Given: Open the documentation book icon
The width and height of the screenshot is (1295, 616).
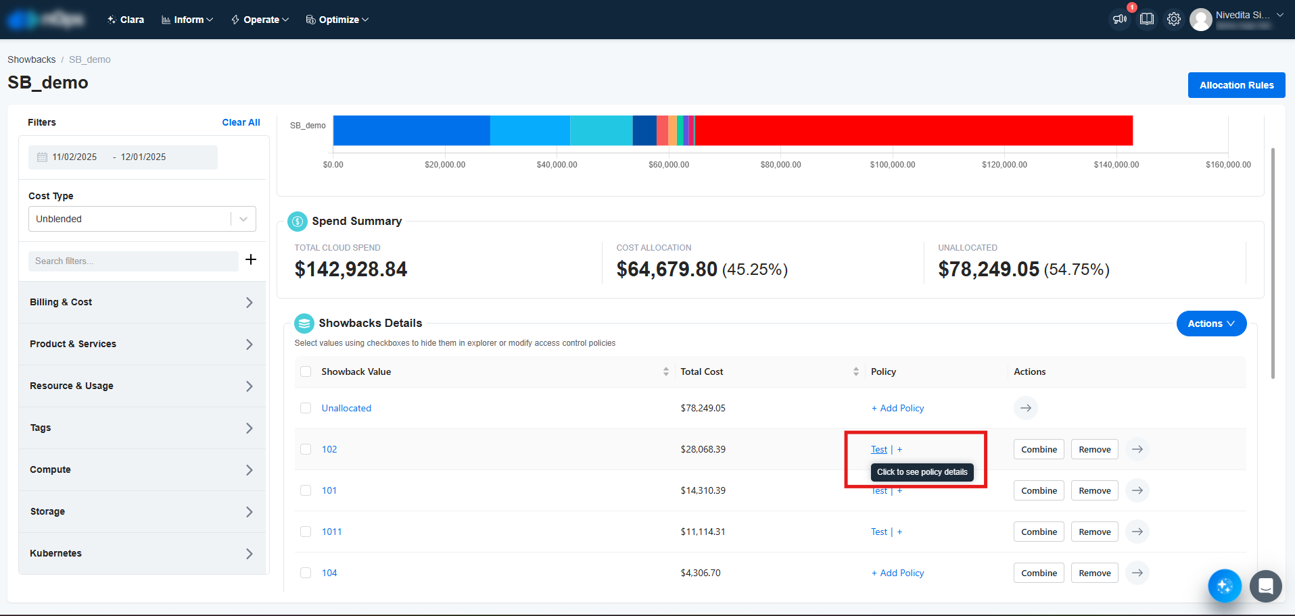Looking at the screenshot, I should click(1147, 19).
